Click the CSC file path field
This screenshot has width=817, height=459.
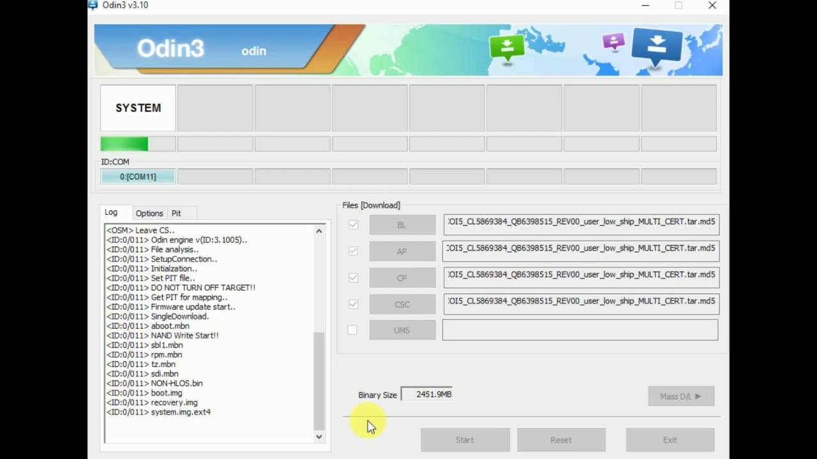581,304
